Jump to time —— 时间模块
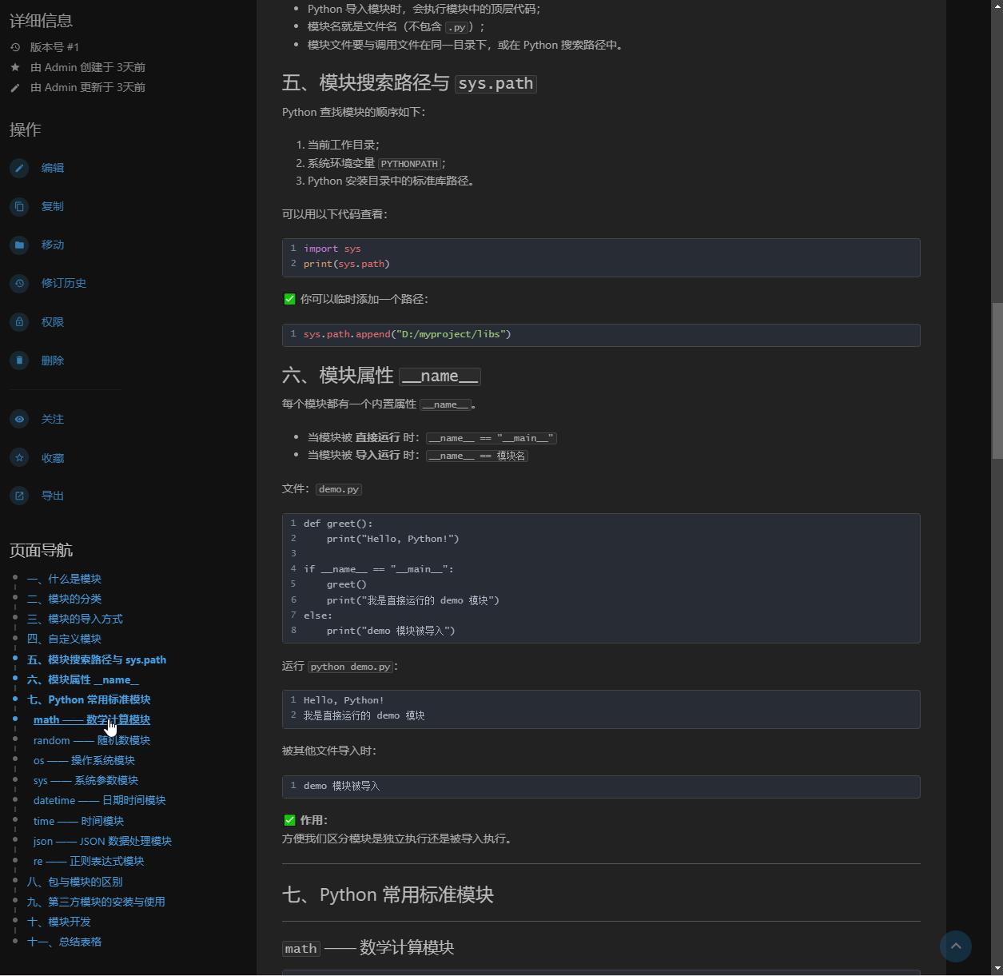1003x976 pixels. pyautogui.click(x=78, y=821)
